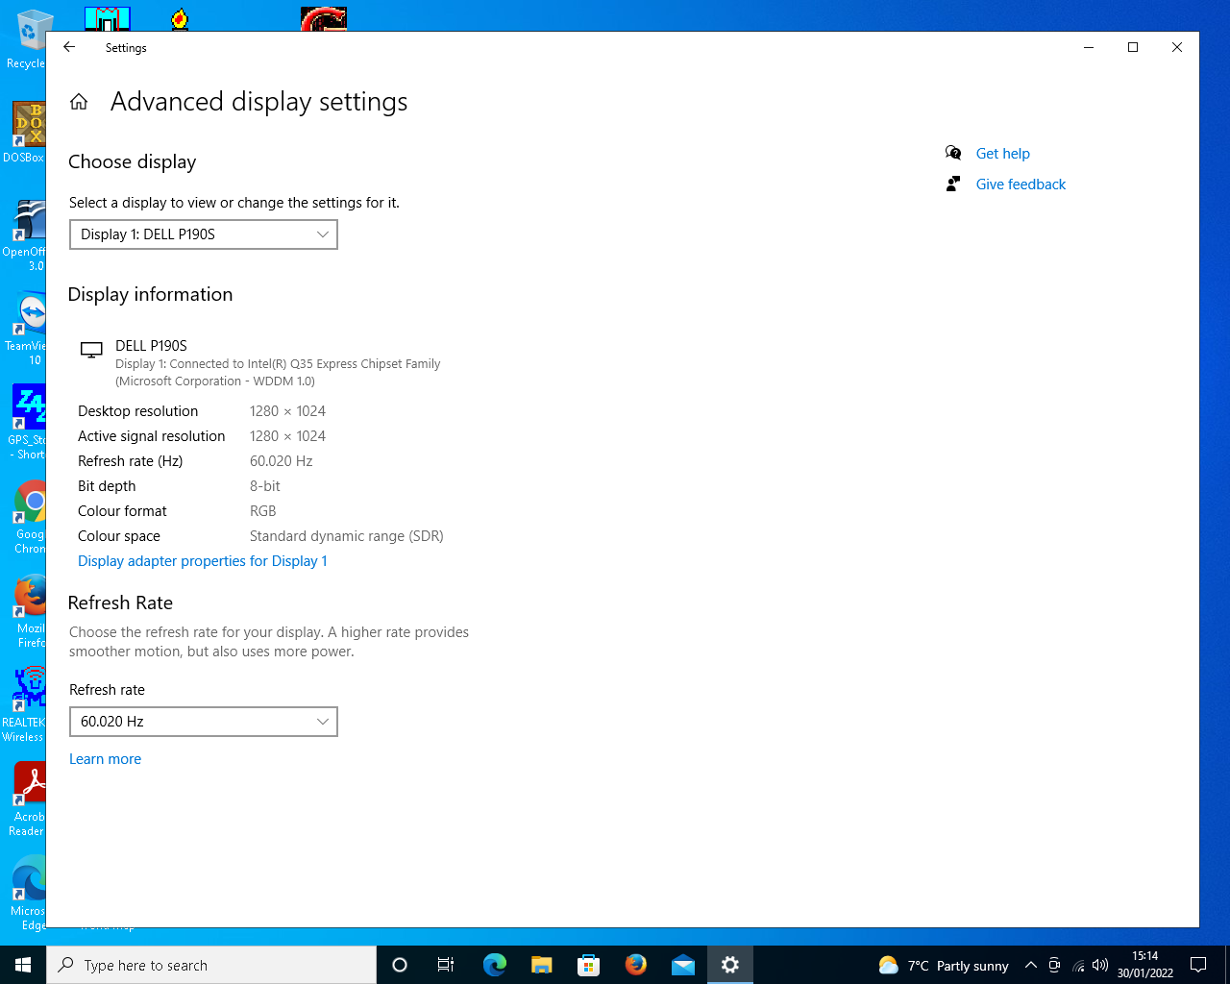Open File Explorer from the taskbar
The height and width of the screenshot is (984, 1230).
tap(541, 965)
